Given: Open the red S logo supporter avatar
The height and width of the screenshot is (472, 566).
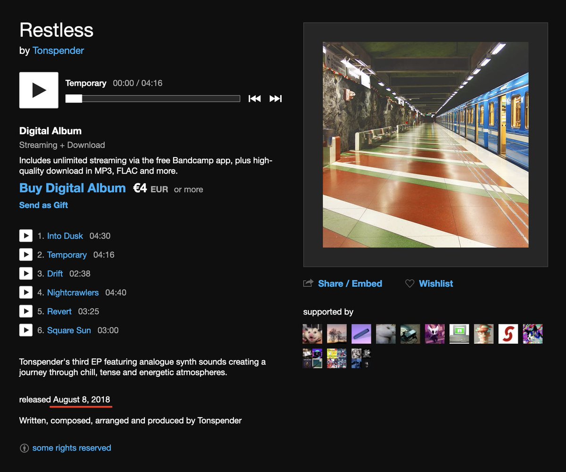Looking at the screenshot, I should click(508, 334).
